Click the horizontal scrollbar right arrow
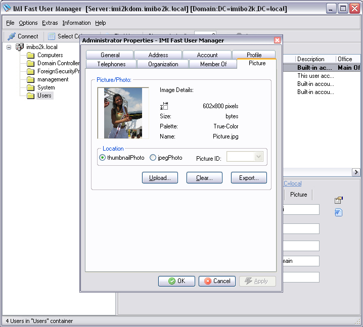Screen dimensions: 363x327 [x=356, y=172]
